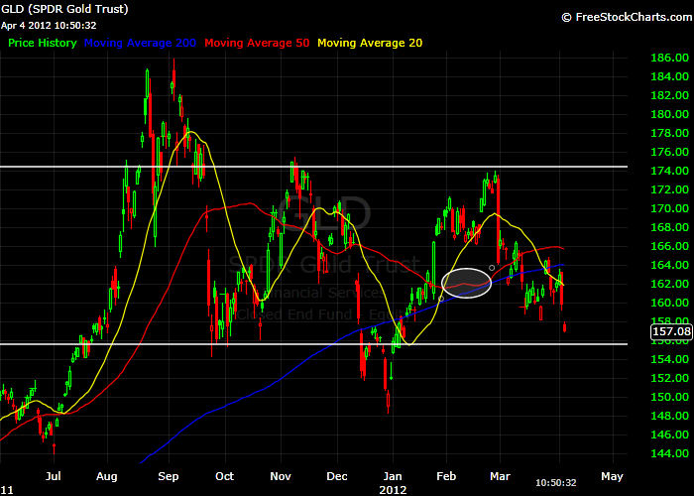The width and height of the screenshot is (694, 496).
Task: Select the Moving Average 200 legend label
Action: [x=142, y=43]
